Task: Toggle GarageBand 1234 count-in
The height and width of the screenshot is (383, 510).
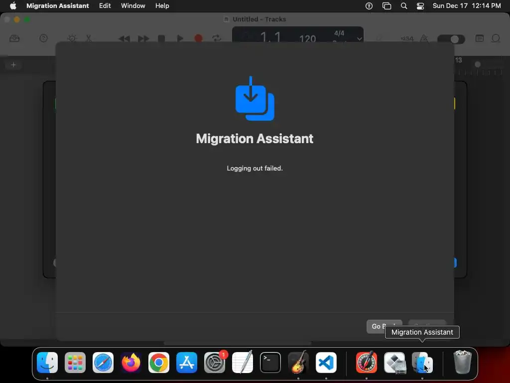Action: [x=406, y=38]
